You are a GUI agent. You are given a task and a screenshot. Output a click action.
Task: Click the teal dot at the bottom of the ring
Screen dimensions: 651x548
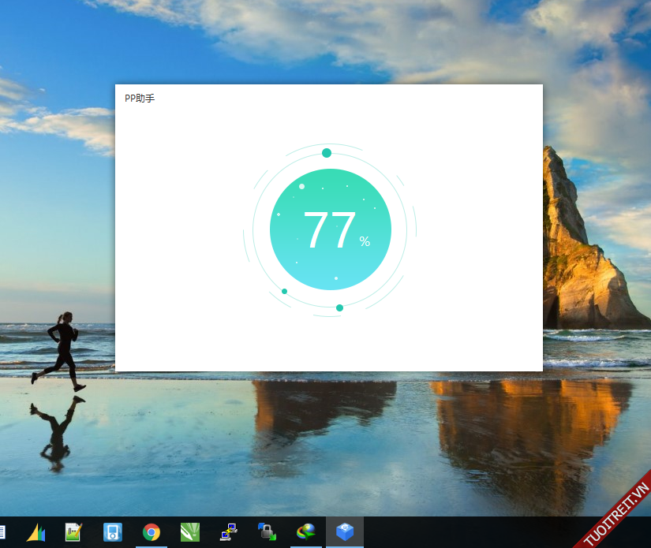point(339,308)
